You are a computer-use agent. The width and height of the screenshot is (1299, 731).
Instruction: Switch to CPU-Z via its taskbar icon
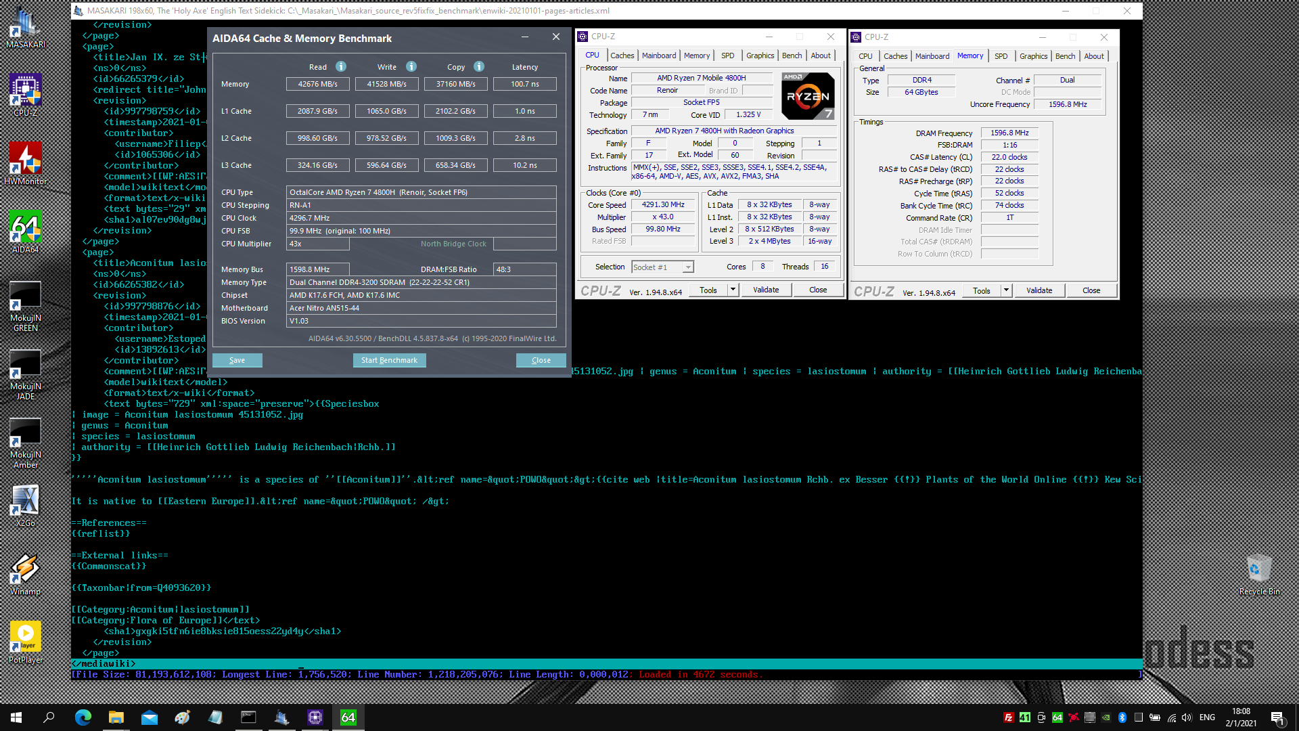tap(315, 717)
